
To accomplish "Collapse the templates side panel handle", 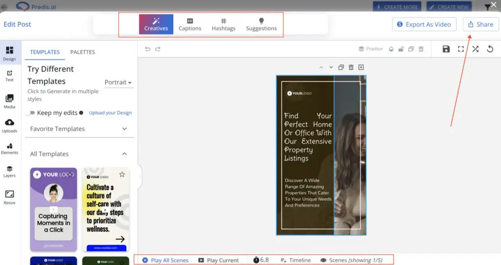I will pos(140,176).
